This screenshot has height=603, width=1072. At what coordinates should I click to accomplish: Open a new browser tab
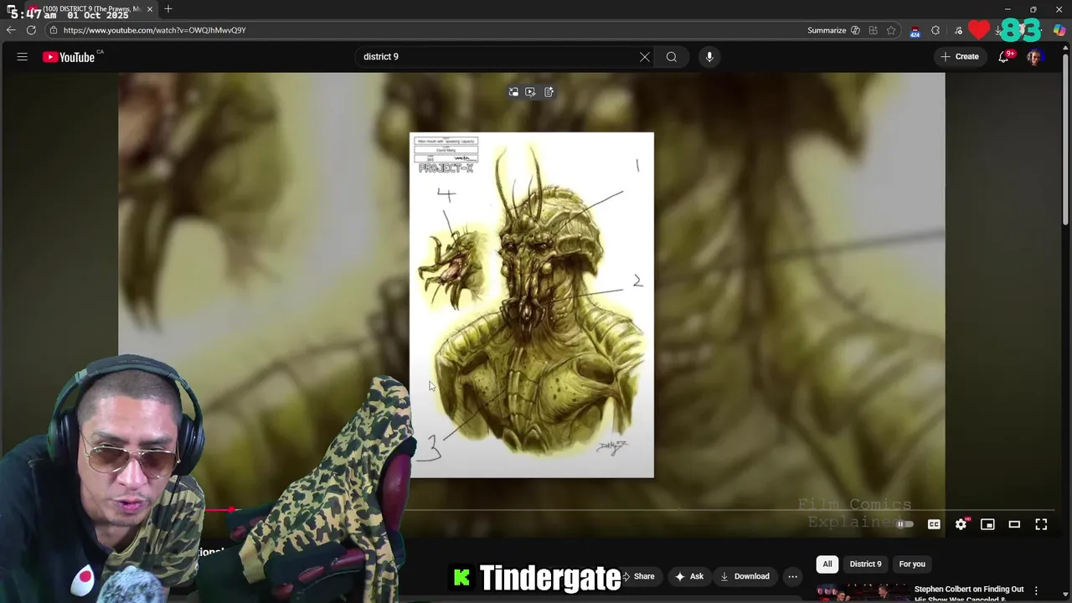(168, 9)
